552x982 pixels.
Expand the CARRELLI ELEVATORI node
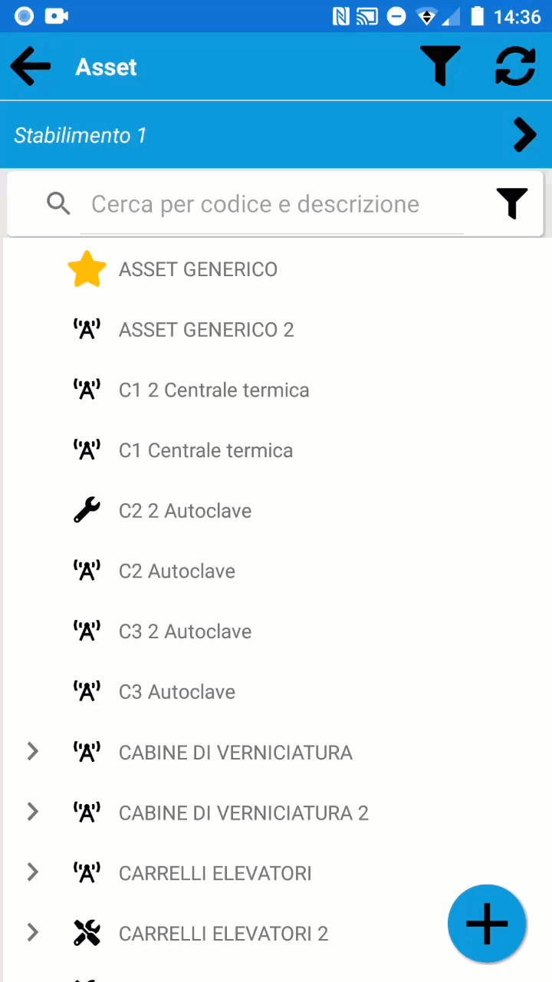pos(32,872)
